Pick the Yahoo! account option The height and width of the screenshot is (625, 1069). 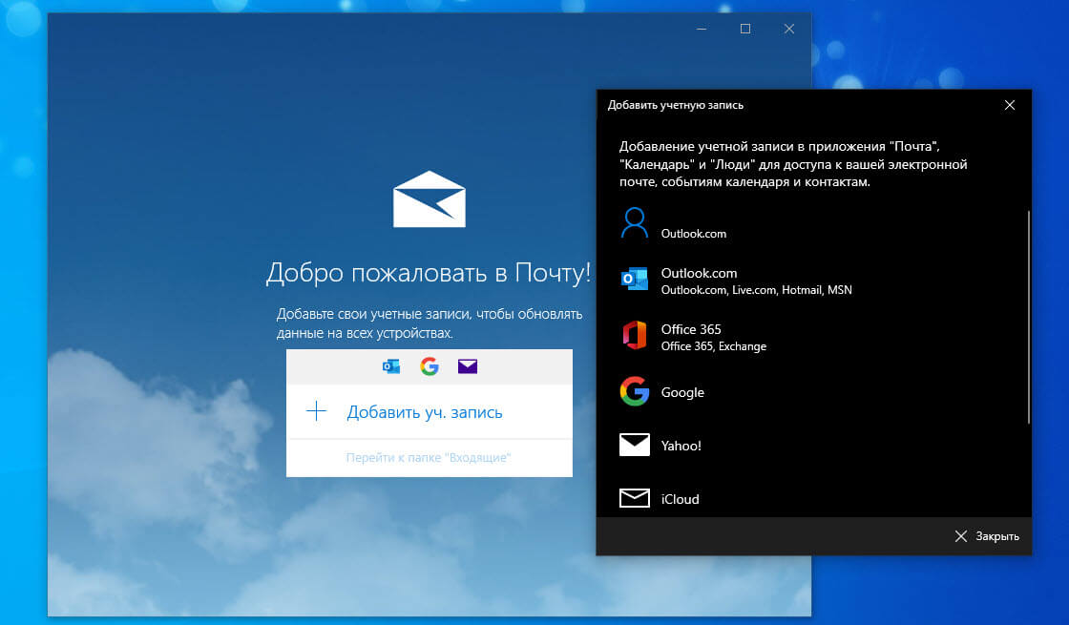(813, 445)
